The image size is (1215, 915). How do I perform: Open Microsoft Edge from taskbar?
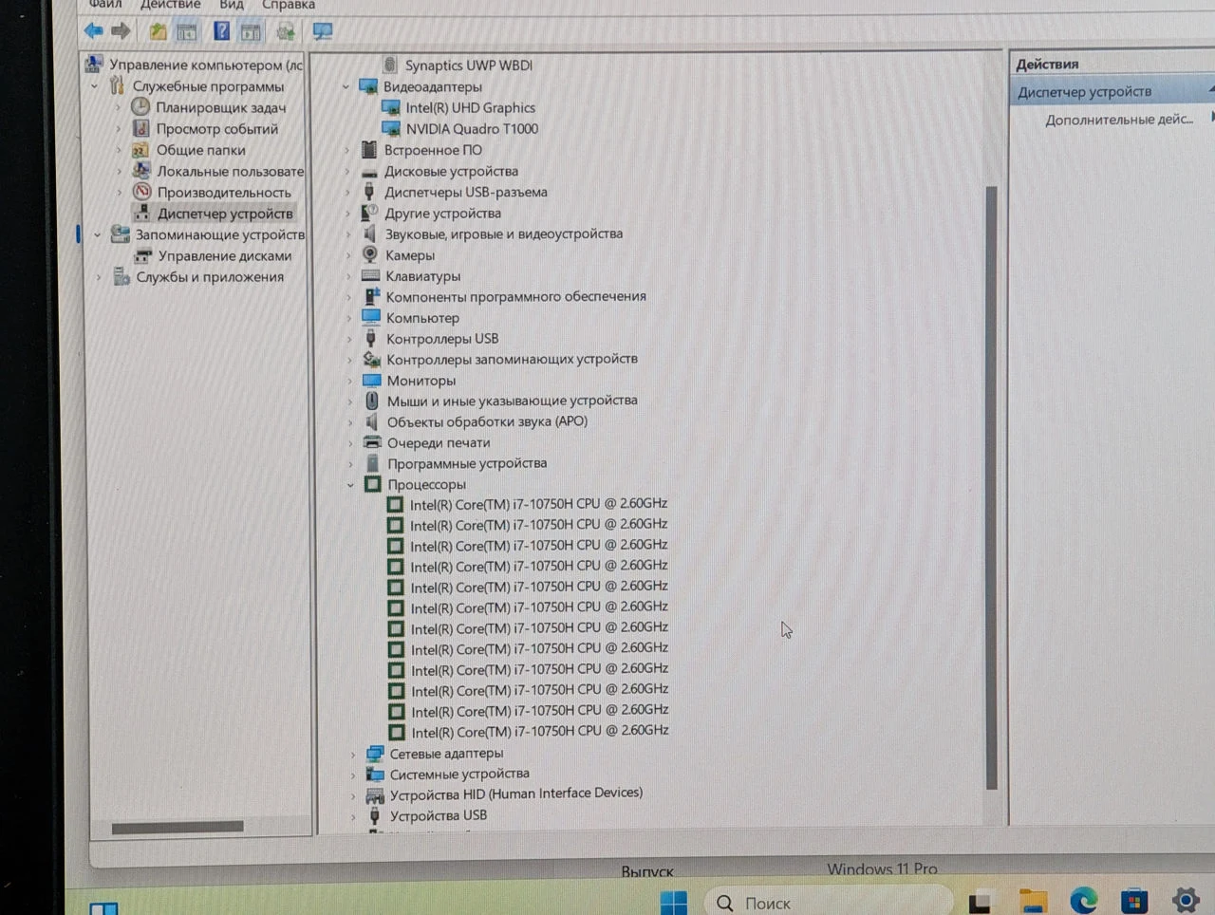1083,900
